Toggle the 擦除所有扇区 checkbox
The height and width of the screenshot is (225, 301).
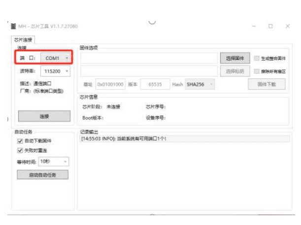tap(257, 71)
